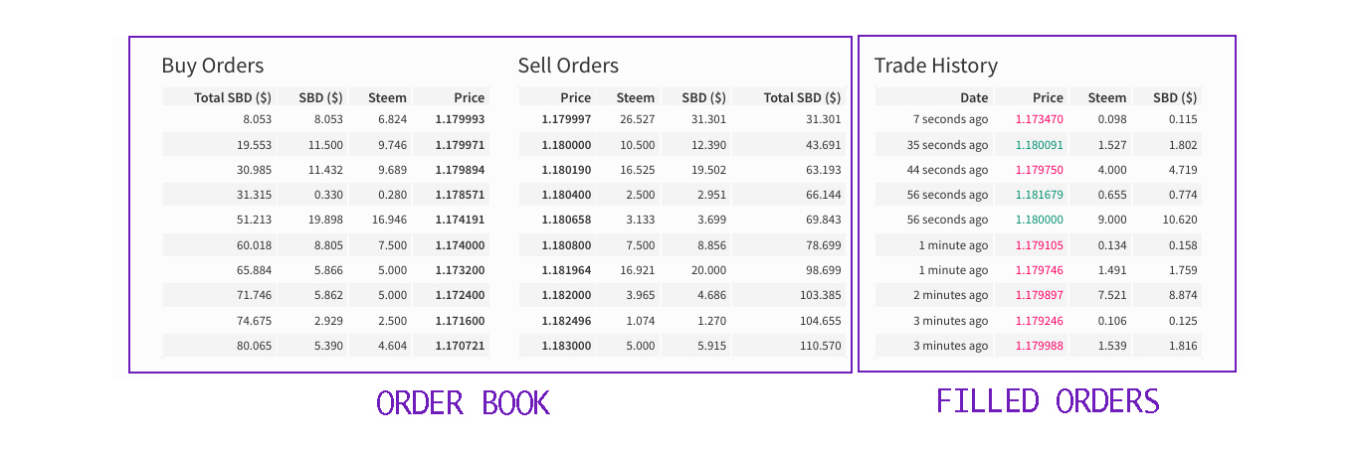
Task: Click the Price header in Trade History
Action: (1048, 97)
